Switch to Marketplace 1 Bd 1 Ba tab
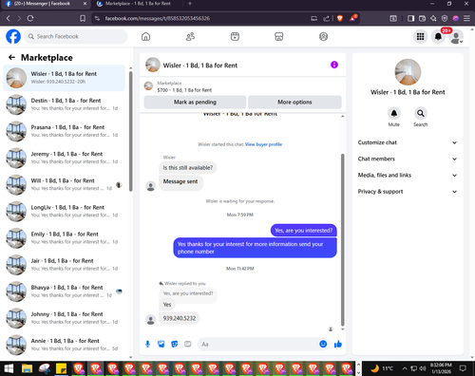This screenshot has width=475, height=376. (x=138, y=4)
